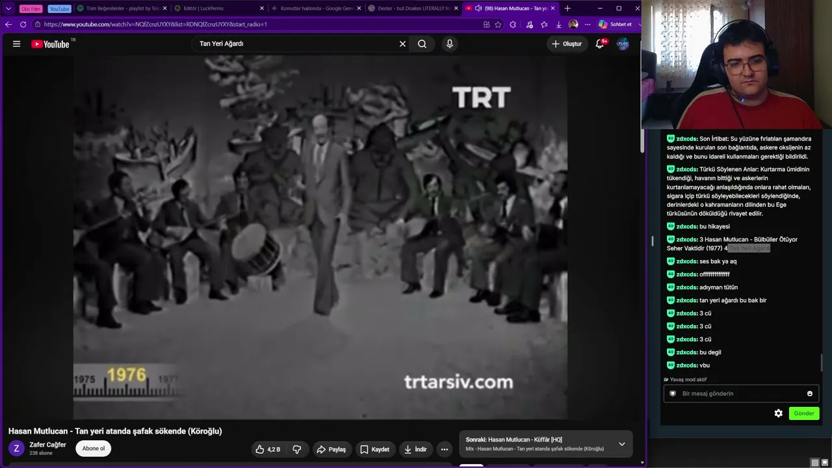Image resolution: width=832 pixels, height=468 pixels.
Task: Clear the search box with the X
Action: 402,44
